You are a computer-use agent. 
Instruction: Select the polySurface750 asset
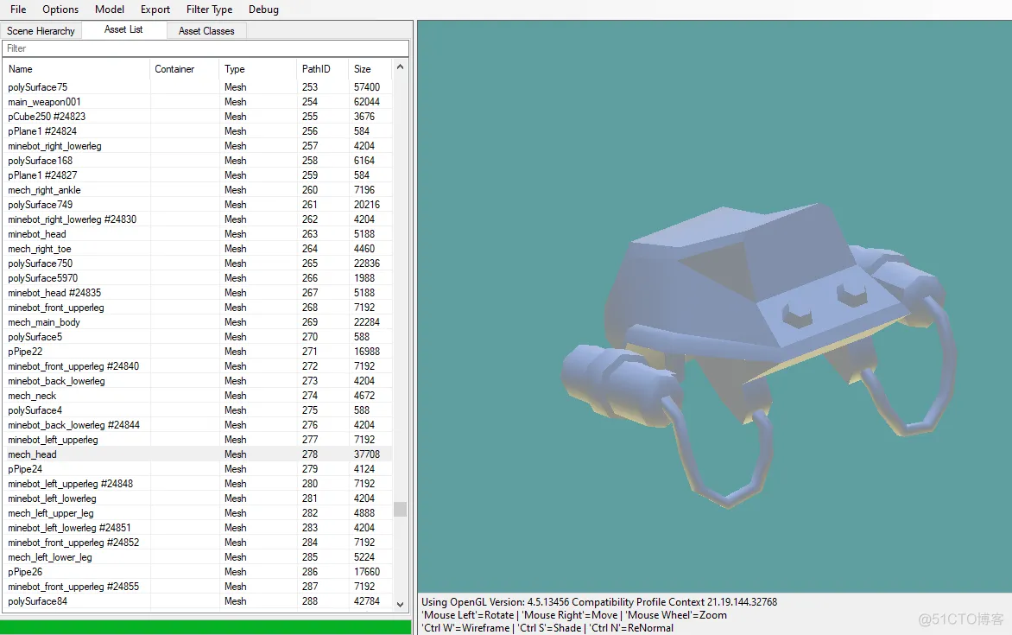(x=198, y=264)
